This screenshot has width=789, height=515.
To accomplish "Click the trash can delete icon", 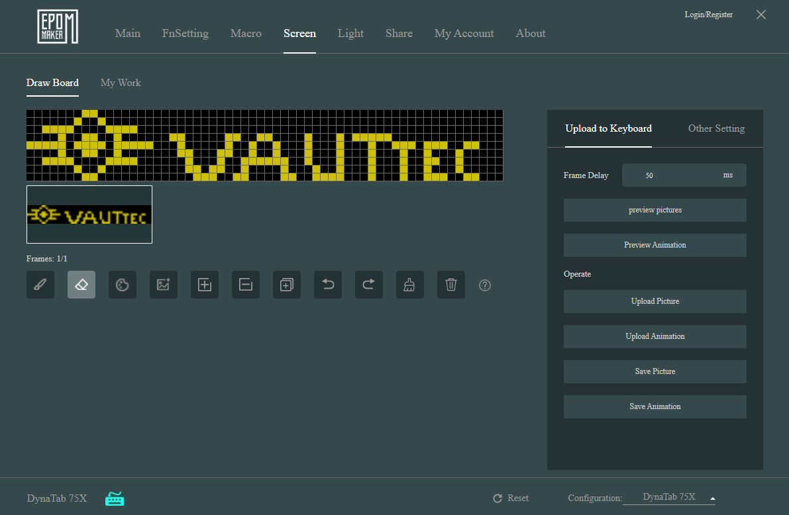I will pyautogui.click(x=451, y=285).
